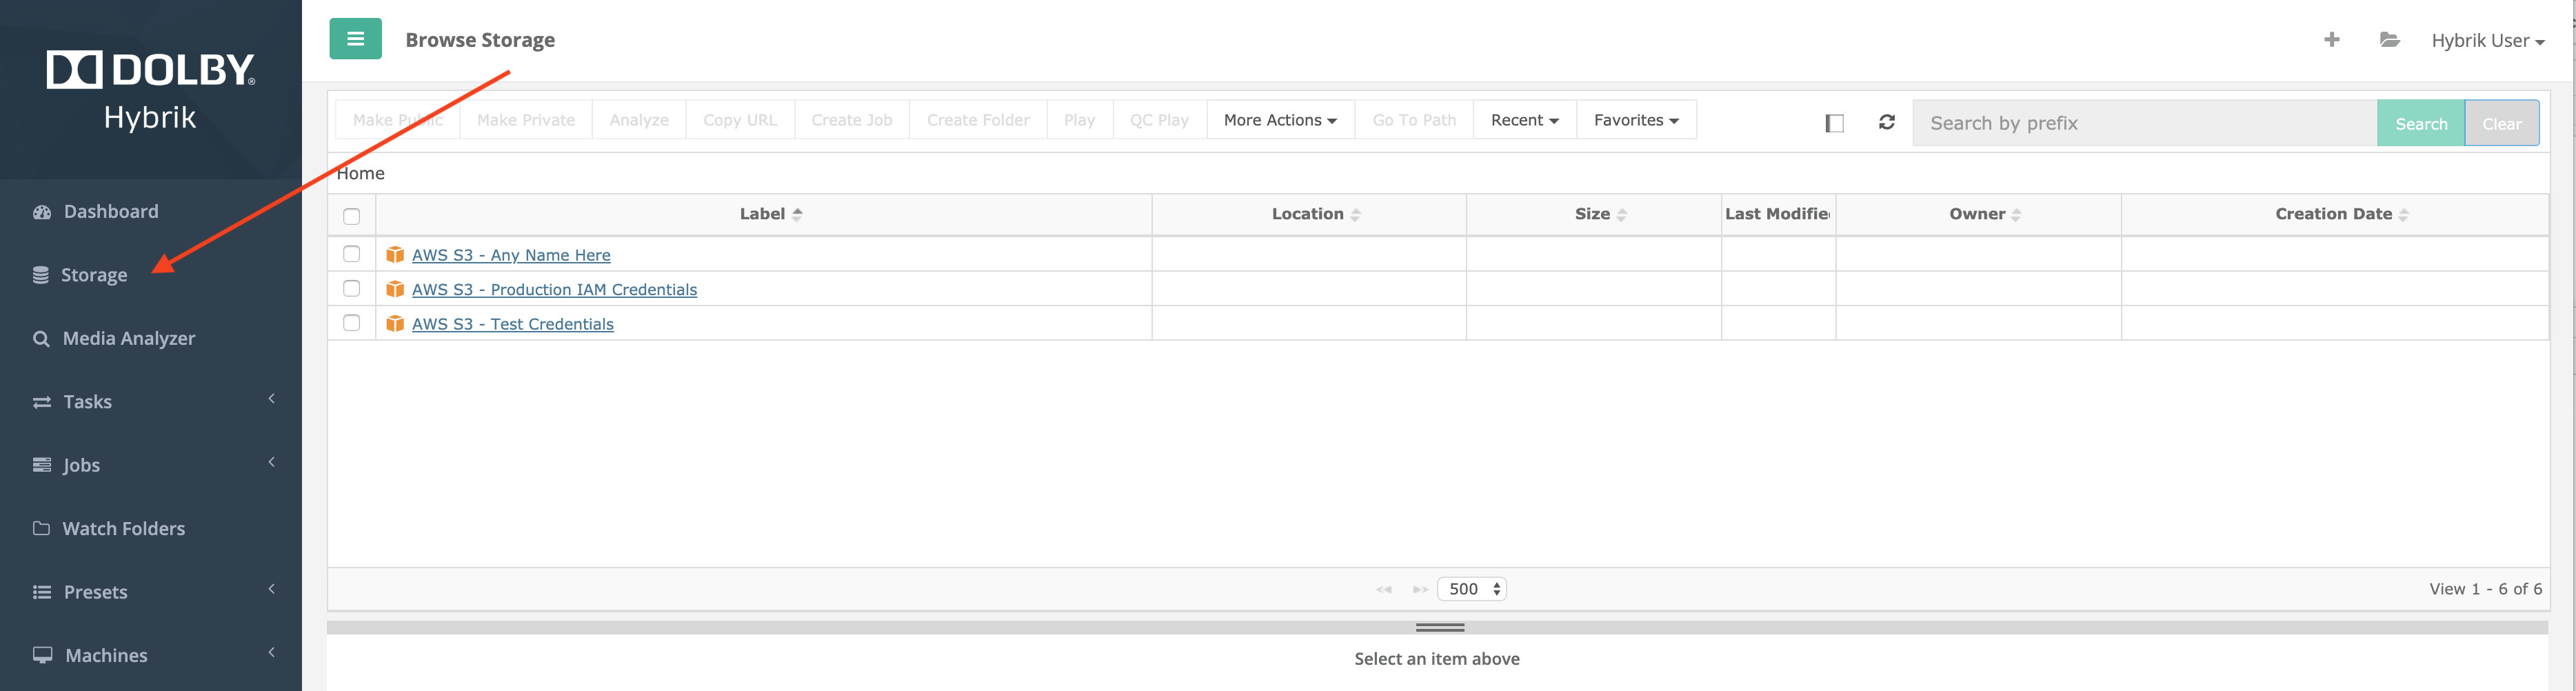Open the Favorites dropdown
2576x691 pixels.
pos(1636,120)
